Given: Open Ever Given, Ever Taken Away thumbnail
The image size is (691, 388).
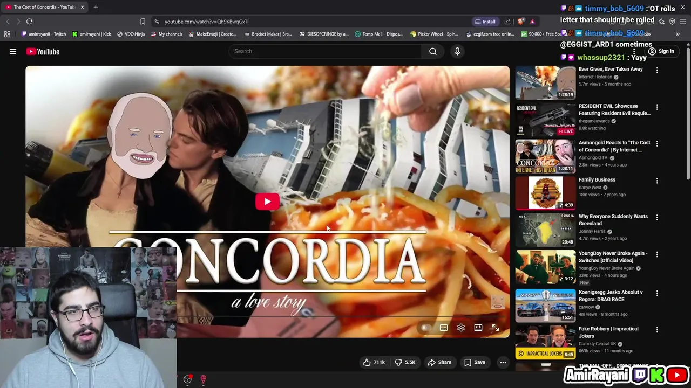Looking at the screenshot, I should (545, 82).
